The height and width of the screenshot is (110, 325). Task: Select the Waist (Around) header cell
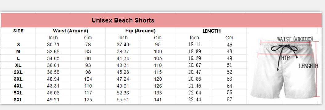(71, 31)
